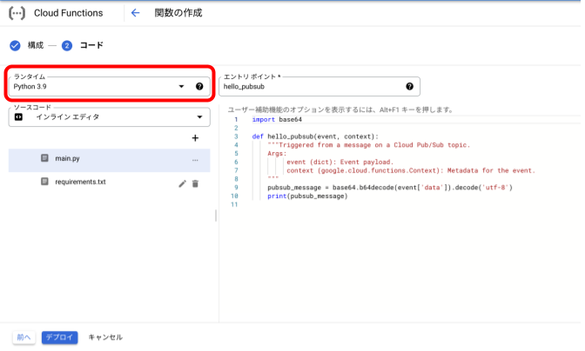Click the panel splitter handle beside editor
Screen dimensions: 585x351
tap(216, 215)
